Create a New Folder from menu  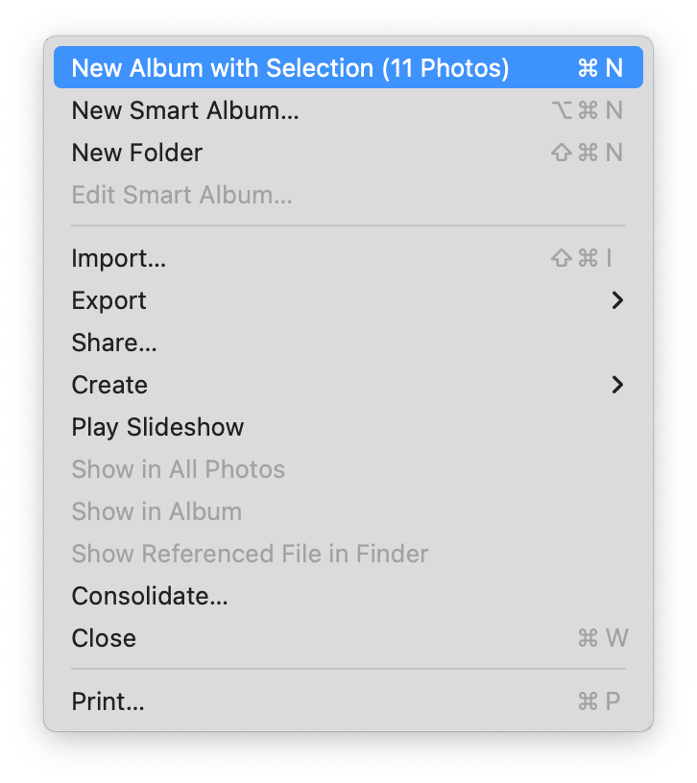point(137,153)
